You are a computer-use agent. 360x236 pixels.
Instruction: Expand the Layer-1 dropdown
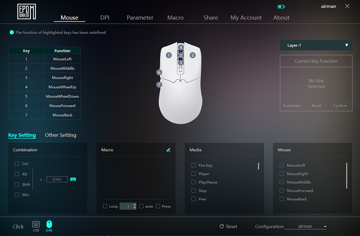click(x=316, y=45)
